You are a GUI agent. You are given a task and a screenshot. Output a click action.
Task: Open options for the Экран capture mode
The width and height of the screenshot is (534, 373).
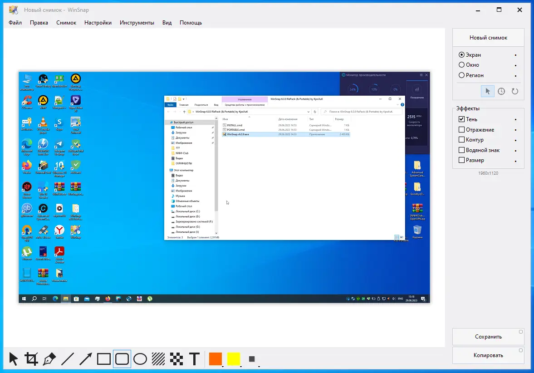point(515,54)
